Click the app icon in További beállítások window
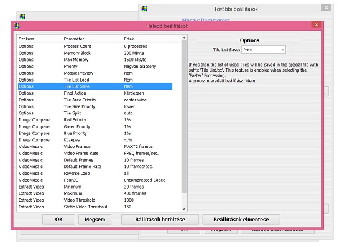342x247 pixels. (144, 9)
